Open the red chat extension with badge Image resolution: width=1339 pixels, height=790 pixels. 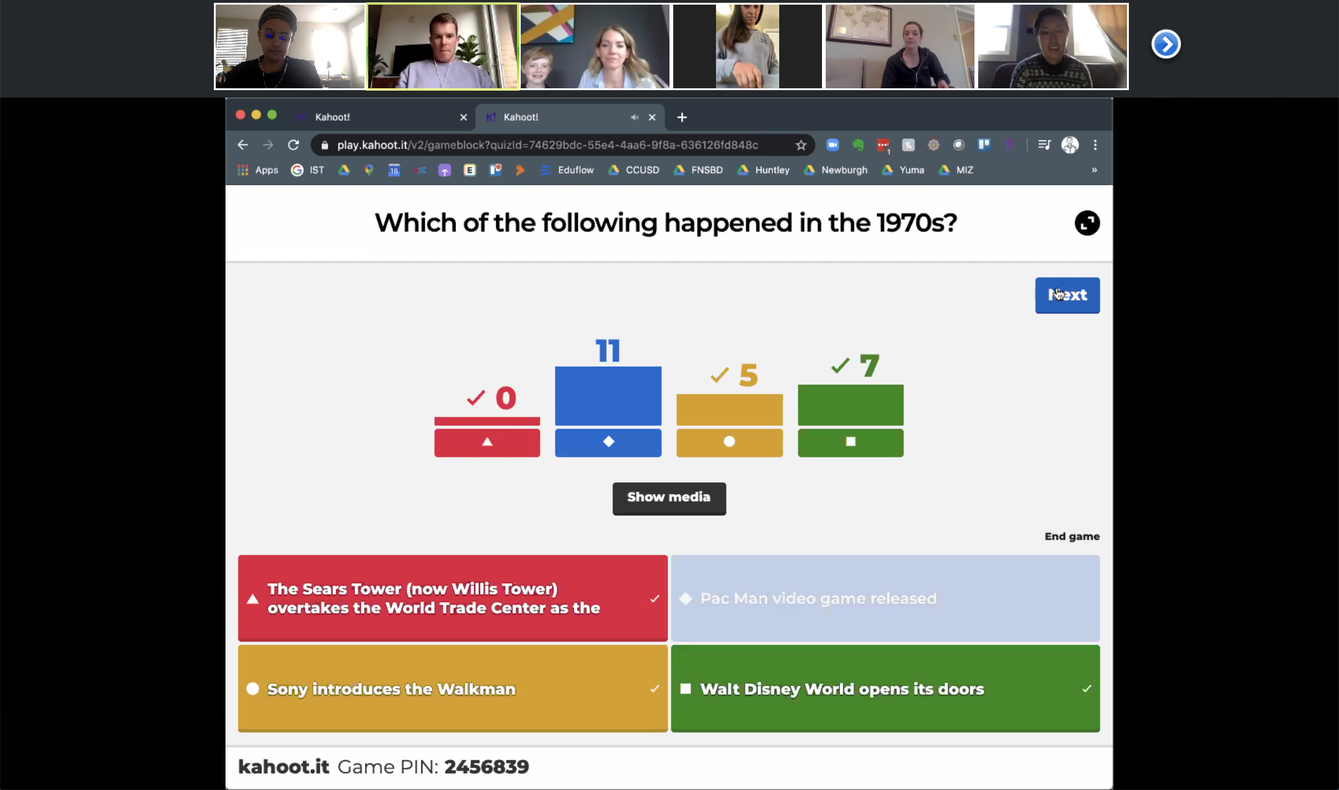click(883, 145)
